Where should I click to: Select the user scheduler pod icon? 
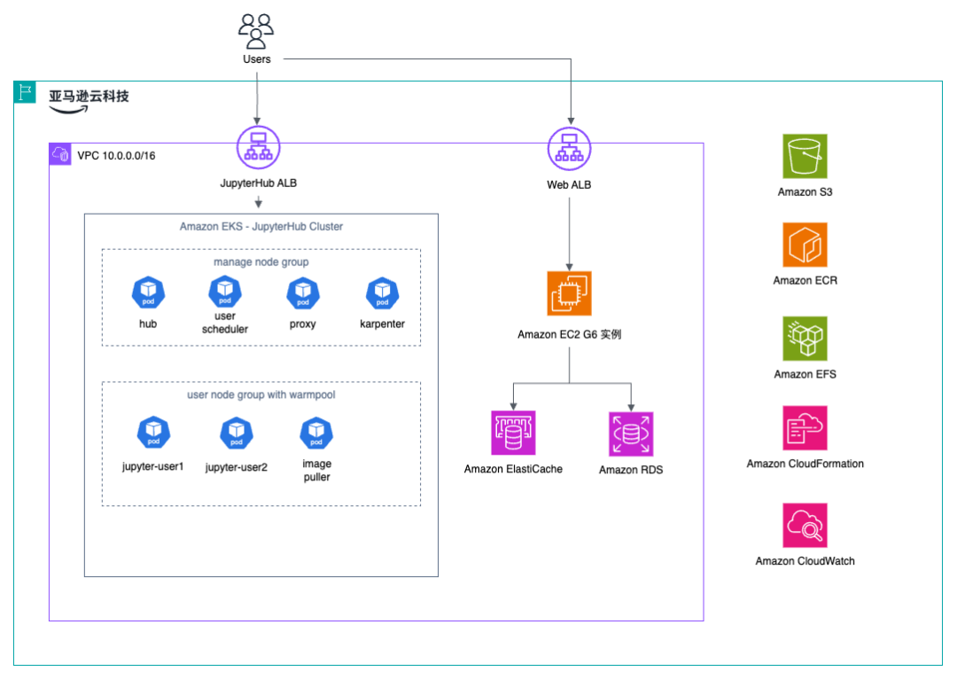coord(225,292)
